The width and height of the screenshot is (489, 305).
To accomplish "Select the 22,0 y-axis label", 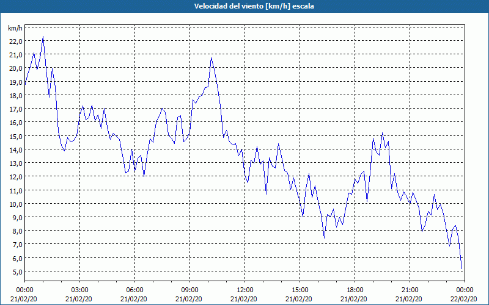I will pos(17,41).
